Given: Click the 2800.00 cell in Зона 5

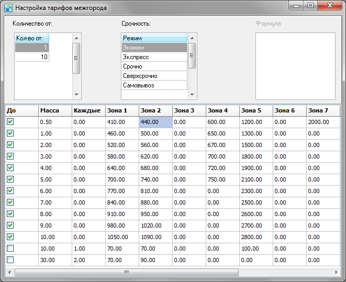Looking at the screenshot, I should (256, 237).
